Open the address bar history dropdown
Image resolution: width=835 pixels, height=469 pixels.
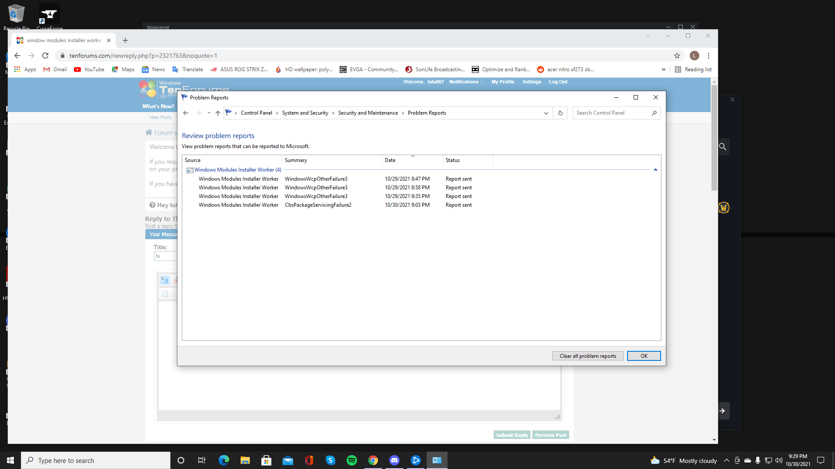[x=546, y=113]
